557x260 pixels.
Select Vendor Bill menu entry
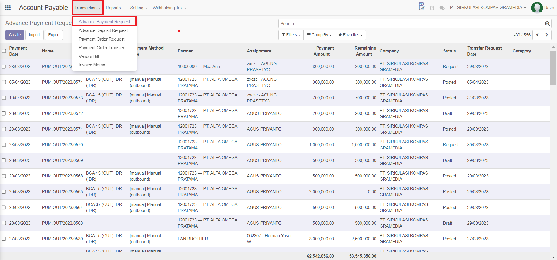pos(89,56)
